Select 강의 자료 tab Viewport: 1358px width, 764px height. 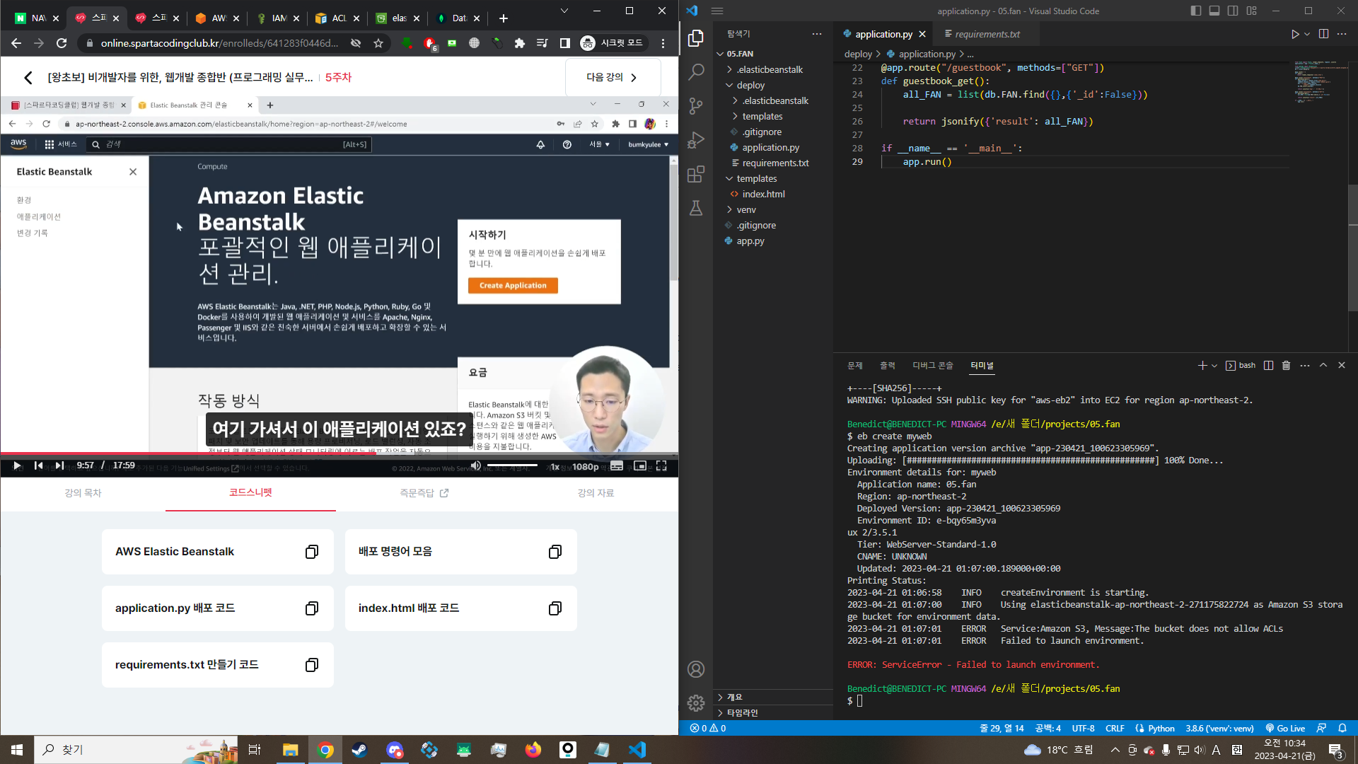pos(596,493)
